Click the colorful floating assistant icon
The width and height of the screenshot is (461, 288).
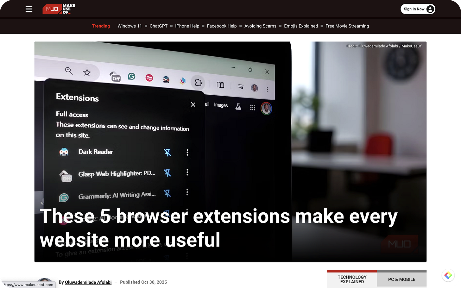click(448, 275)
